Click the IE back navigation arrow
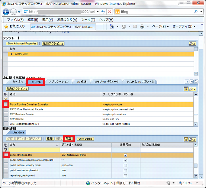This screenshot has height=188, width=206. (6, 12)
